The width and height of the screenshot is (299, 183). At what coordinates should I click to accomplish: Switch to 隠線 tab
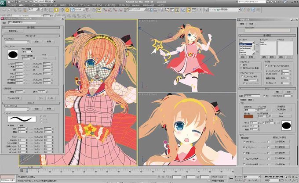click(250, 100)
